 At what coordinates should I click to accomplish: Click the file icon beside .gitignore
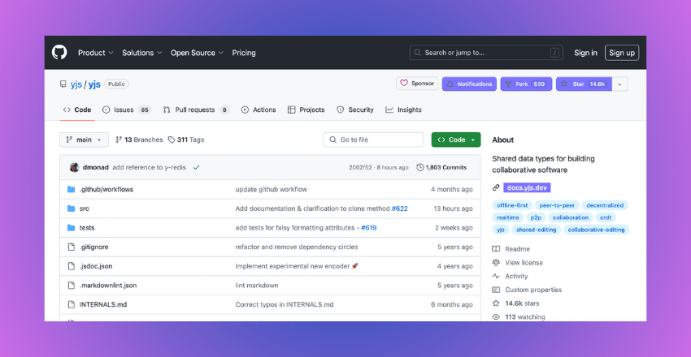[x=71, y=247]
